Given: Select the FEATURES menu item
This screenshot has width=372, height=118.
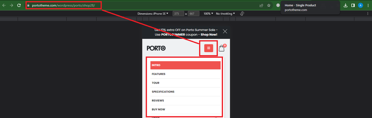Looking at the screenshot, I should (x=185, y=74).
